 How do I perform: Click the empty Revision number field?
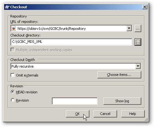pyautogui.click(x=75, y=101)
